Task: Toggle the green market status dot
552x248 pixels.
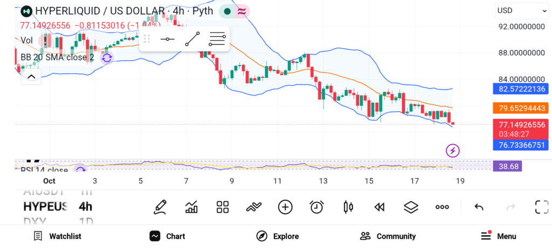Action: tap(227, 11)
